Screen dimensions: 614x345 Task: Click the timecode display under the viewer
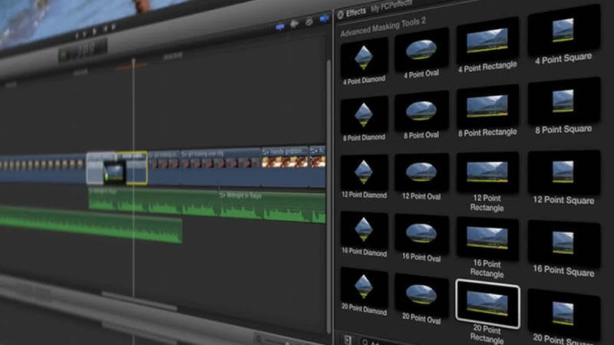coord(83,50)
